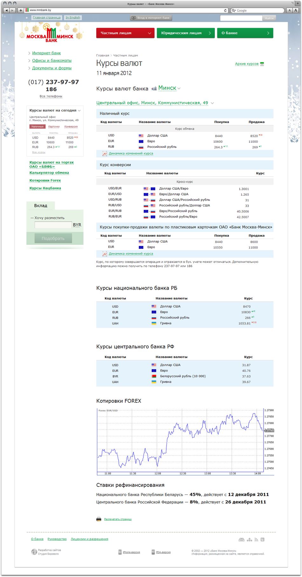Click the Вход в интернет-банк button

pos(151,18)
